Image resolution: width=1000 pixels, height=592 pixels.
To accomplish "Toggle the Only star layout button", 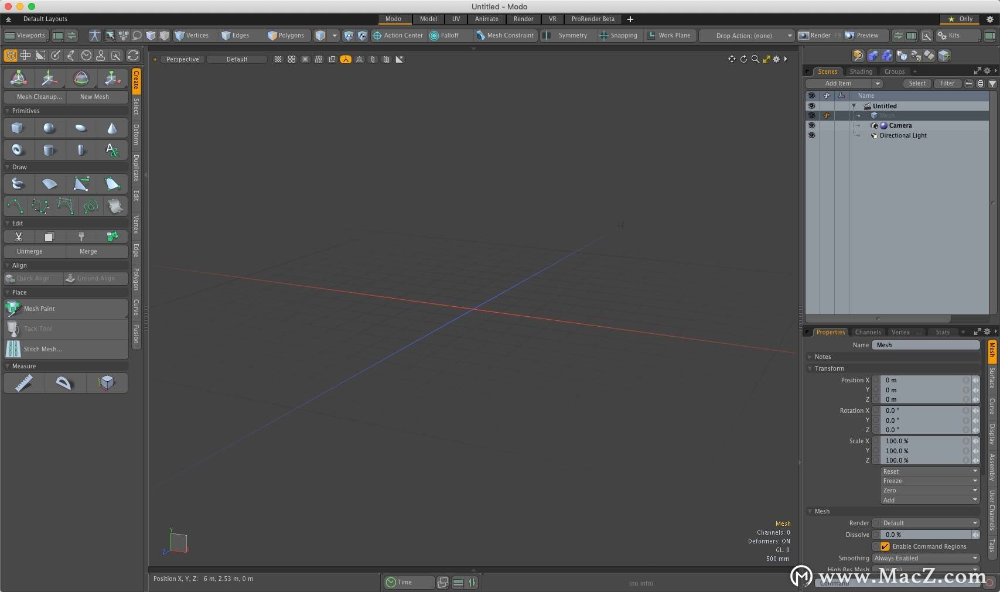I will point(960,19).
